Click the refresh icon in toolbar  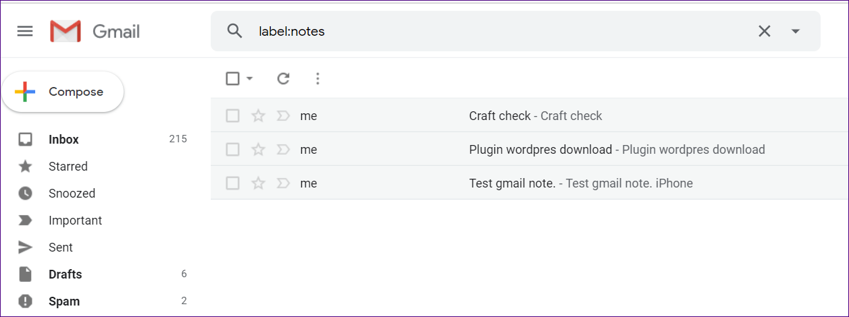[x=284, y=79]
